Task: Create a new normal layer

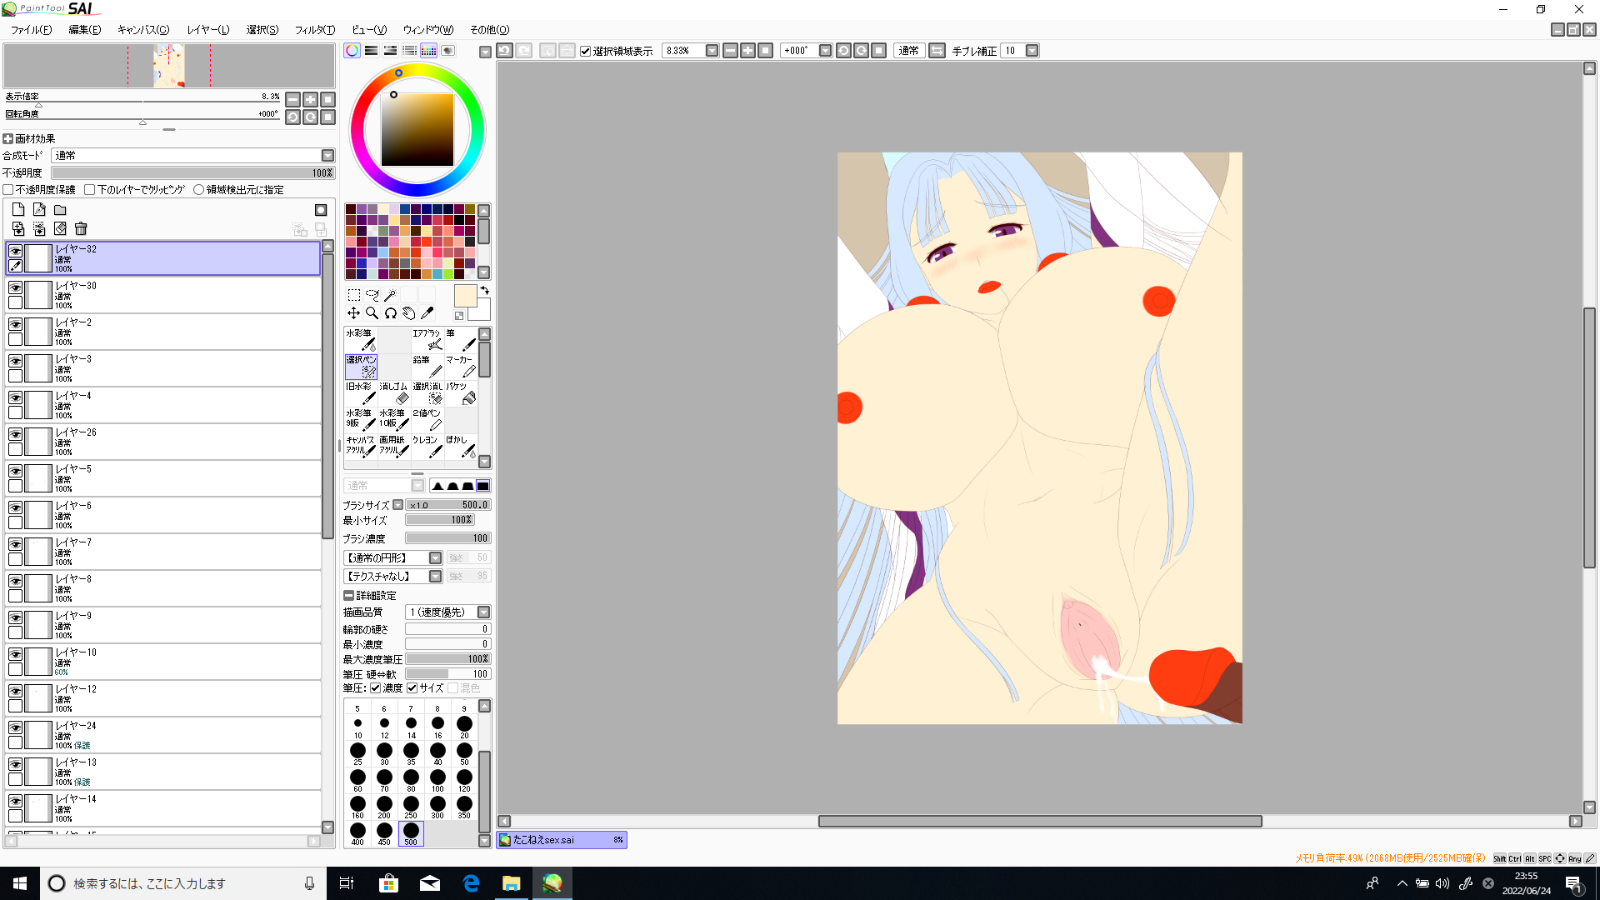Action: click(18, 210)
